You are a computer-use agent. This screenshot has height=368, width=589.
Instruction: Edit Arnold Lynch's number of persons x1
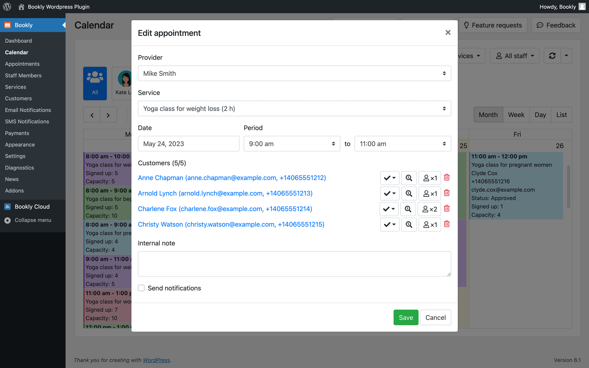click(430, 193)
